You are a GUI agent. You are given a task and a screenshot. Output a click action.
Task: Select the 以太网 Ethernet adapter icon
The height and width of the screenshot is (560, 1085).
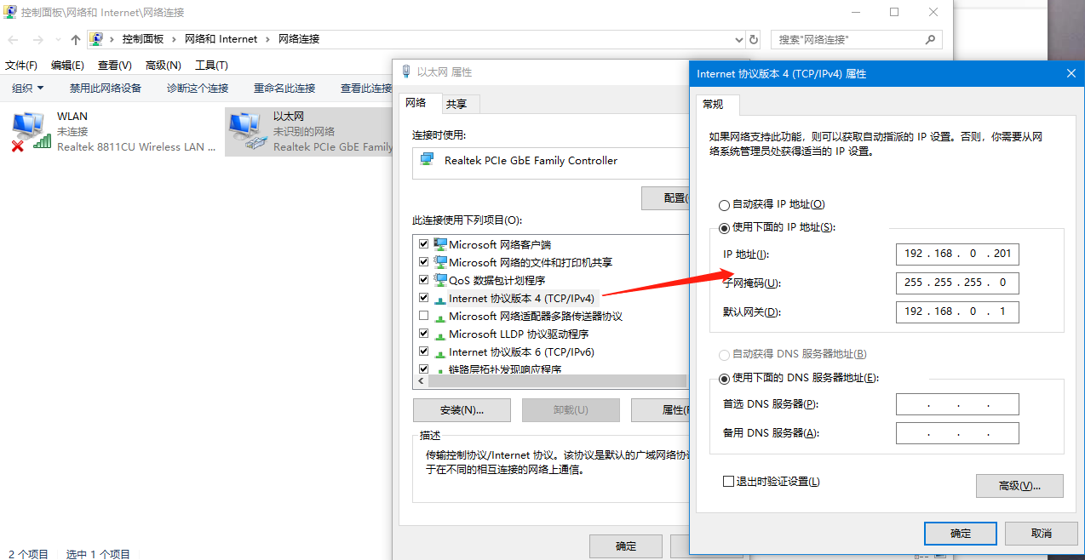click(247, 131)
